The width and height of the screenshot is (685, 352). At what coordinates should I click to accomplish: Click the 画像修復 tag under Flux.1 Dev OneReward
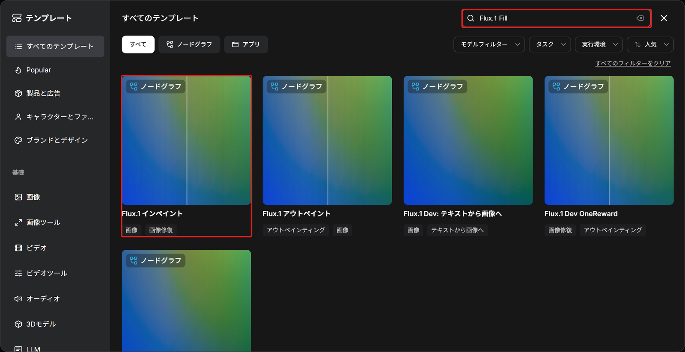pos(560,230)
